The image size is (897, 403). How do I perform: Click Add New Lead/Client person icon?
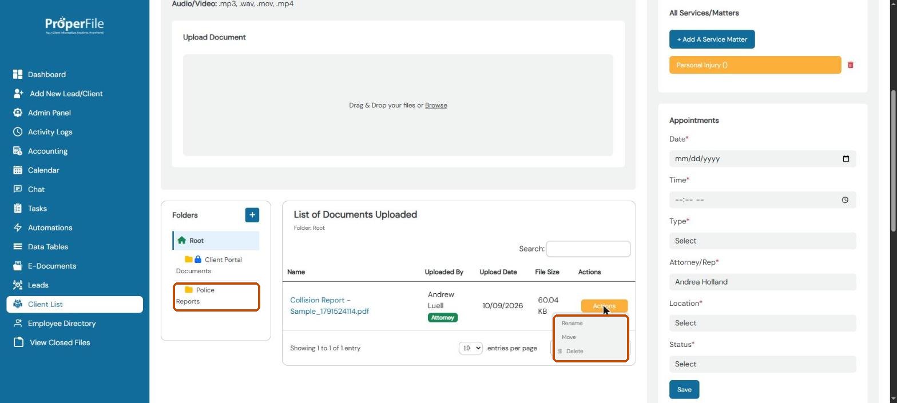pyautogui.click(x=18, y=94)
